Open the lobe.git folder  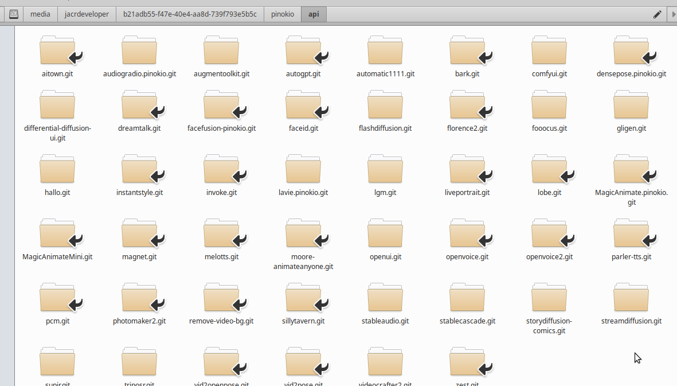pos(549,170)
